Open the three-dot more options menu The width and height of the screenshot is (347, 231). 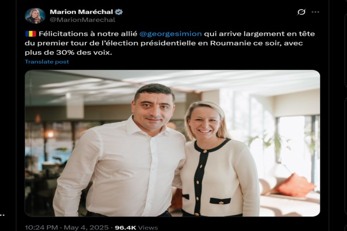(x=315, y=12)
